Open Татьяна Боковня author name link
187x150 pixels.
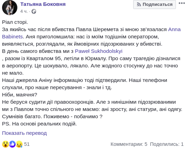pyautogui.click(x=43, y=4)
